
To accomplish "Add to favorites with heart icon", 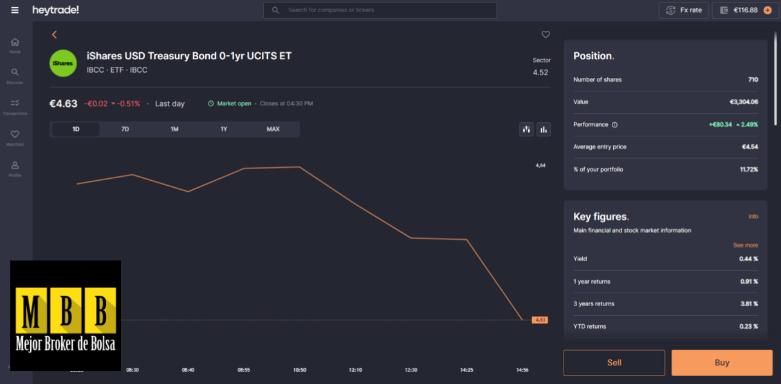I will pos(546,35).
